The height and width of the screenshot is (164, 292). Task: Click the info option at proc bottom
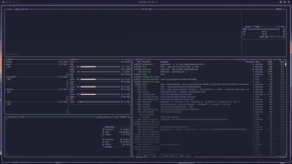[x=148, y=157]
